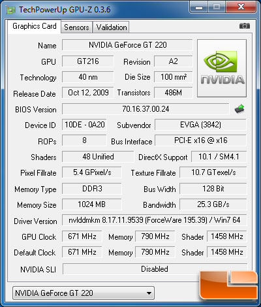Click the "Subvendor" label
Screen dimensions: 261x307
[134, 125]
